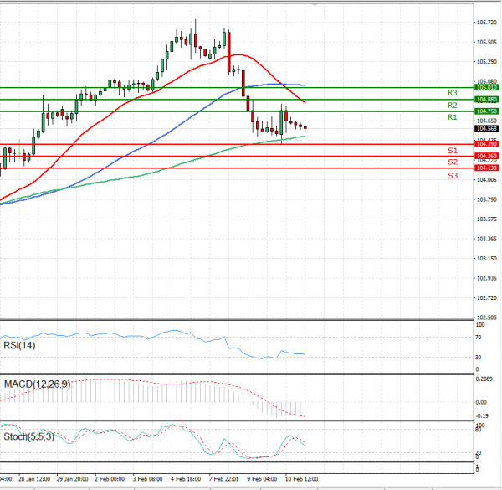
Task: Click the R2 resistance label
Action: pyautogui.click(x=452, y=105)
